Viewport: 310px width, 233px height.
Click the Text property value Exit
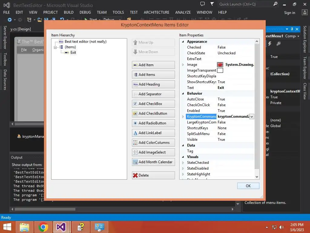[x=221, y=88]
